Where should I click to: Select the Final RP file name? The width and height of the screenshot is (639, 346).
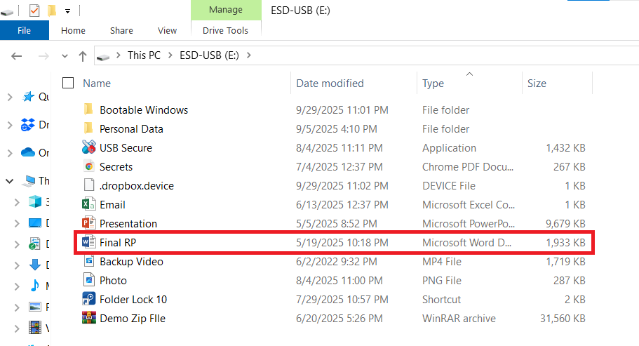[118, 243]
